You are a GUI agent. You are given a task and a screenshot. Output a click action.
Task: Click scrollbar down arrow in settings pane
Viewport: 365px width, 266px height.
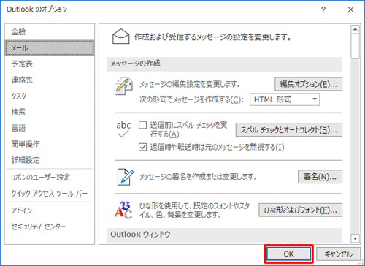356,238
